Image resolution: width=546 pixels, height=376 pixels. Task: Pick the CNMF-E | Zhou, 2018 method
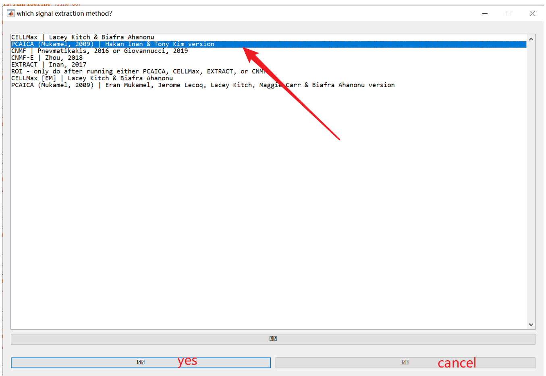point(268,58)
